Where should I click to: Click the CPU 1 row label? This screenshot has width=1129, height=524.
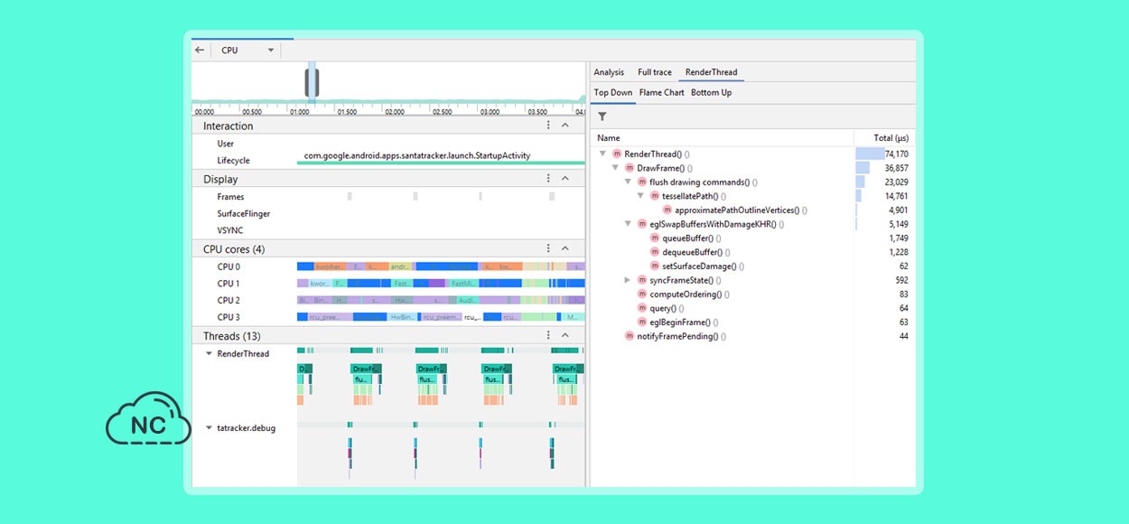(x=229, y=284)
